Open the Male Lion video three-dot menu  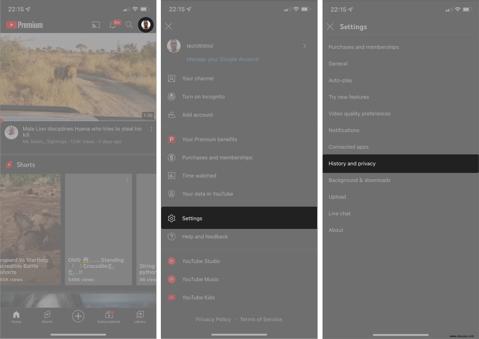151,129
